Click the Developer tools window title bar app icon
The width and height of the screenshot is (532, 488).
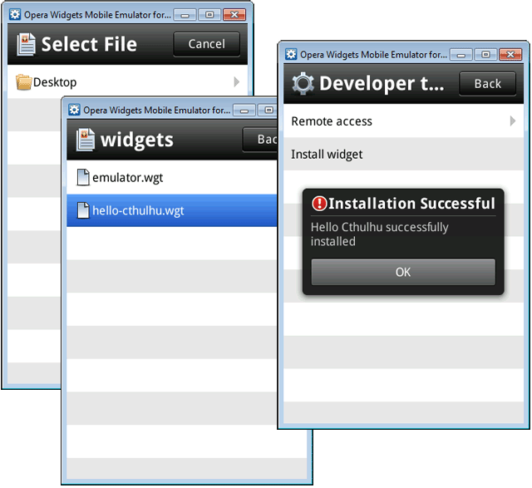291,54
